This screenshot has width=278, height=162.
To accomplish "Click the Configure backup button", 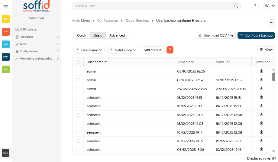I will click(256, 35).
